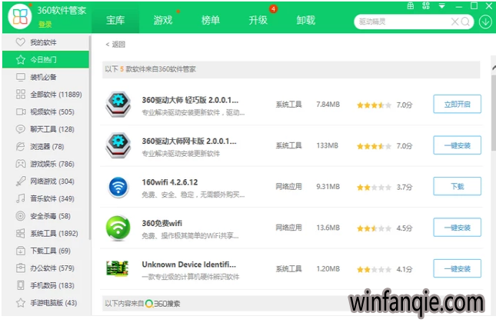496x326 pixels.
Task: Click the camera icon beside 视频软件
Action: 21,112
